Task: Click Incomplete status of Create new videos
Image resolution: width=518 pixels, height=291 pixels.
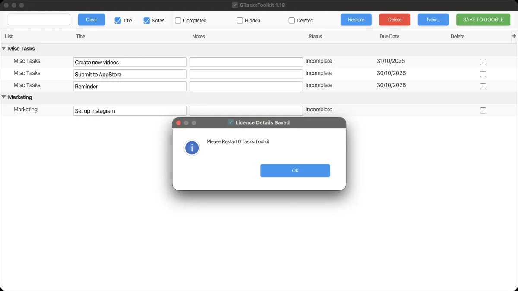Action: tap(319, 61)
